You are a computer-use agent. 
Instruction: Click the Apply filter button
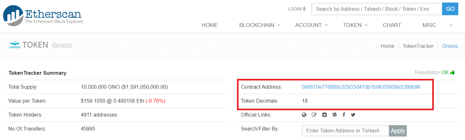[398, 131]
